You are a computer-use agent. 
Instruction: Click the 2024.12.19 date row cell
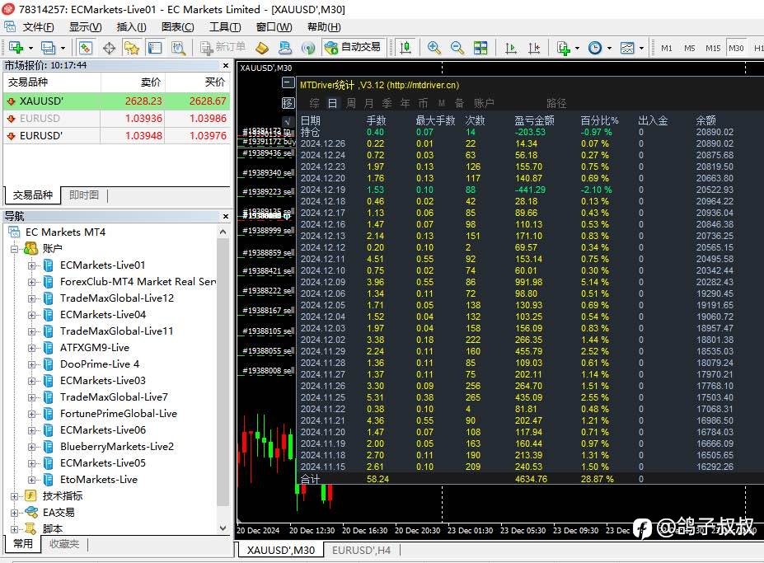click(x=322, y=190)
